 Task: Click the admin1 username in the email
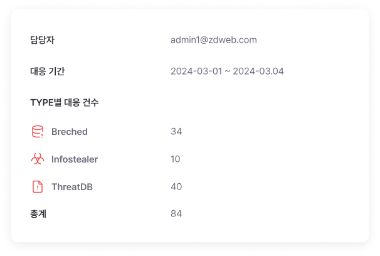pos(185,40)
